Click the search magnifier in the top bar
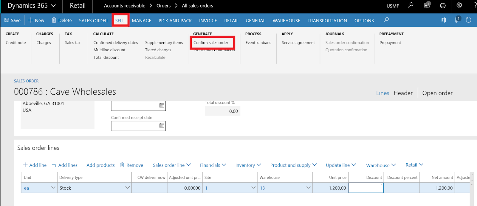This screenshot has height=206, width=477. point(411,5)
